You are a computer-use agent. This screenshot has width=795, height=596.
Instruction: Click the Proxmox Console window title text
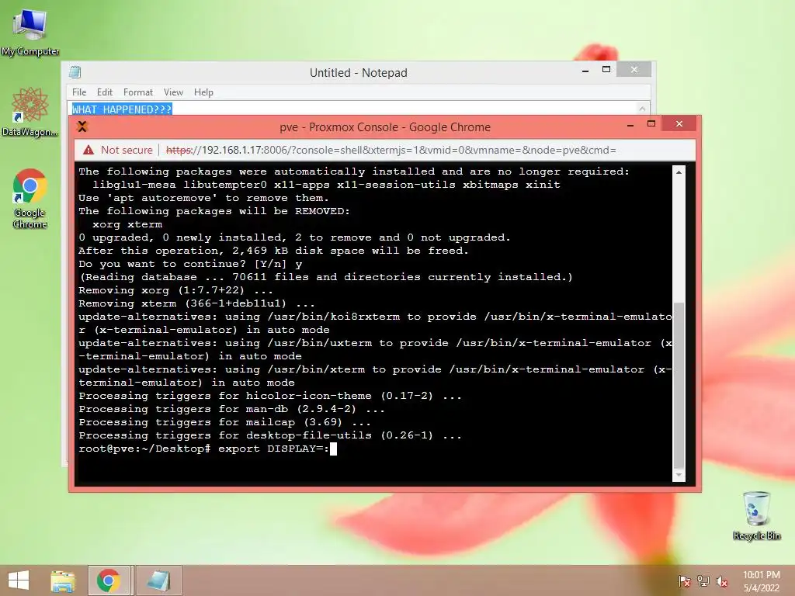click(x=385, y=127)
